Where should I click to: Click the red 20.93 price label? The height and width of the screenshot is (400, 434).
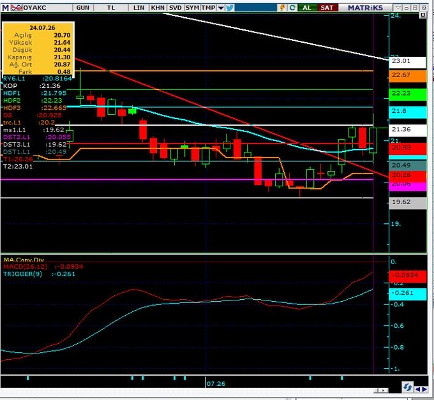click(407, 149)
